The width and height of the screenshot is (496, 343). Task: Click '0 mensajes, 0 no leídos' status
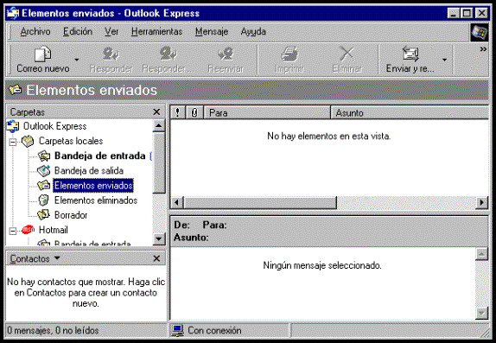(x=53, y=331)
